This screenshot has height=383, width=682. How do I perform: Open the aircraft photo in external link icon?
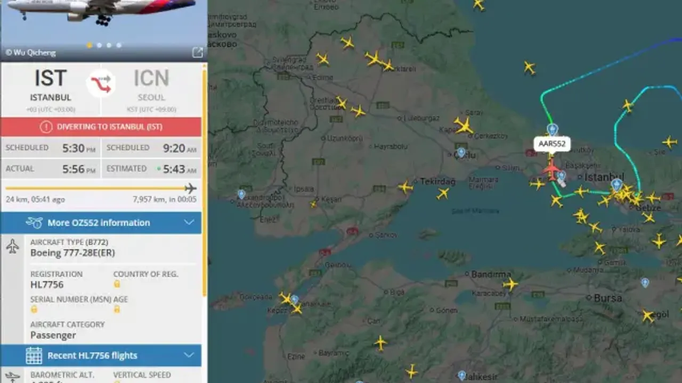pos(198,52)
